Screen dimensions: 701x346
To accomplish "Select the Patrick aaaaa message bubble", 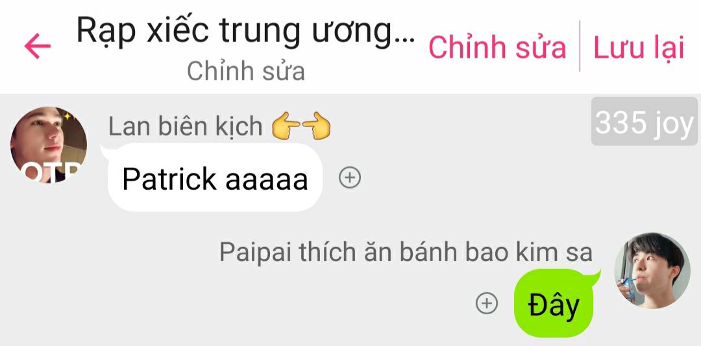I will (x=215, y=178).
